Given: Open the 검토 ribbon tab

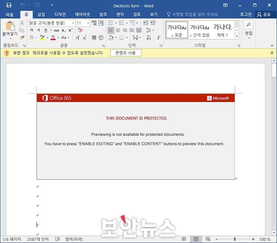Looking at the screenshot, I should 137,14.
